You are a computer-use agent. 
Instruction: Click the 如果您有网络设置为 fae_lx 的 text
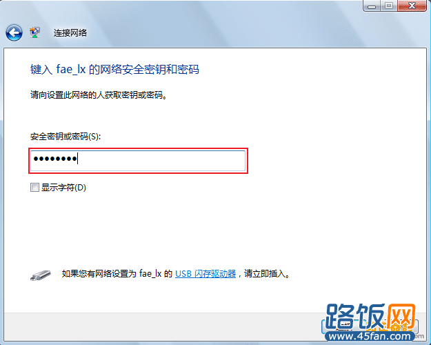coord(117,274)
